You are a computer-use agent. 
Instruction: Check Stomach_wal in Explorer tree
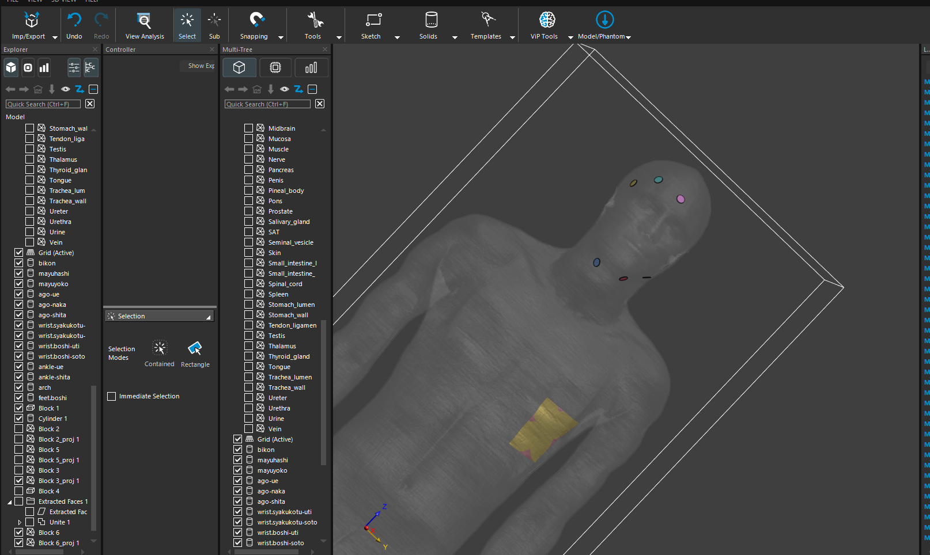(30, 128)
